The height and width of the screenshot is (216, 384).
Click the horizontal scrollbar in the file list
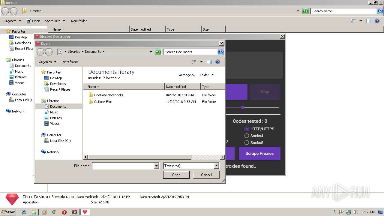[139, 157]
